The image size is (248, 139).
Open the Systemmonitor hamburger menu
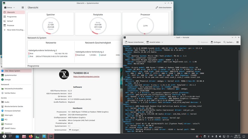pyautogui.click(x=23, y=8)
